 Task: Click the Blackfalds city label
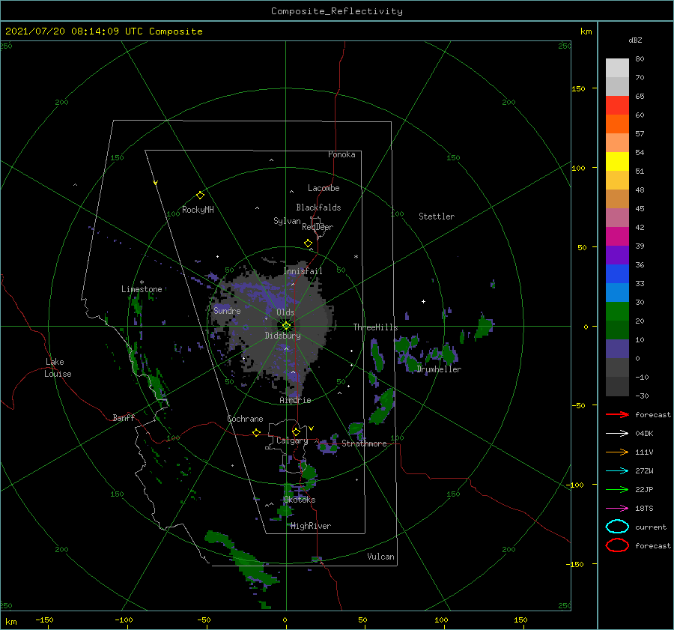318,208
